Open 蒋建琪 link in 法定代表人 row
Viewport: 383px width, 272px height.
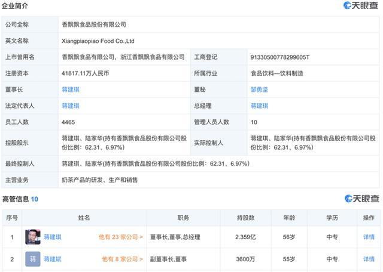coord(71,106)
